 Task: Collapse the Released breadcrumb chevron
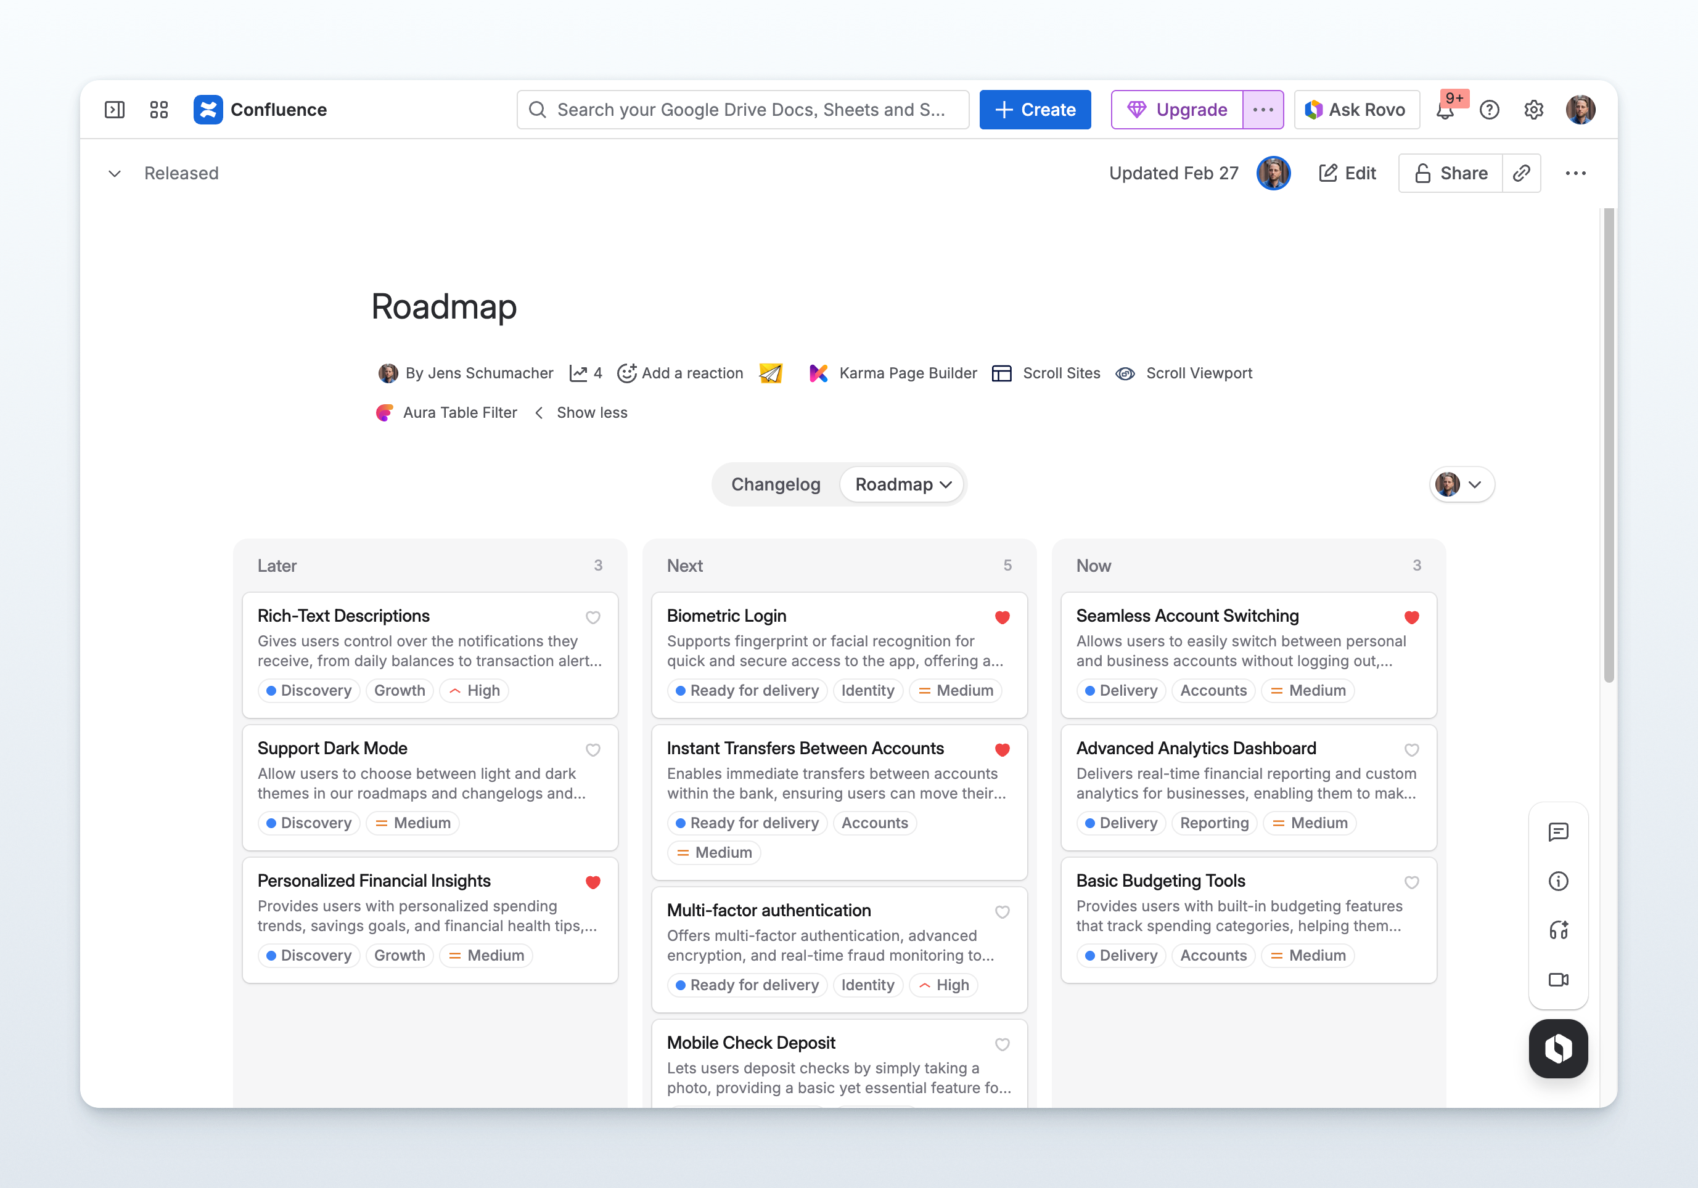pos(115,173)
